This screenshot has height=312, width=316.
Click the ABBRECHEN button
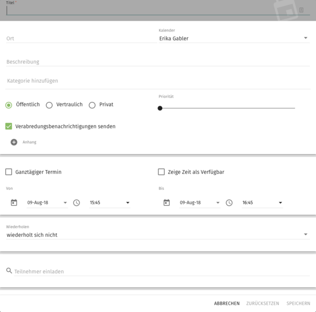(227, 303)
